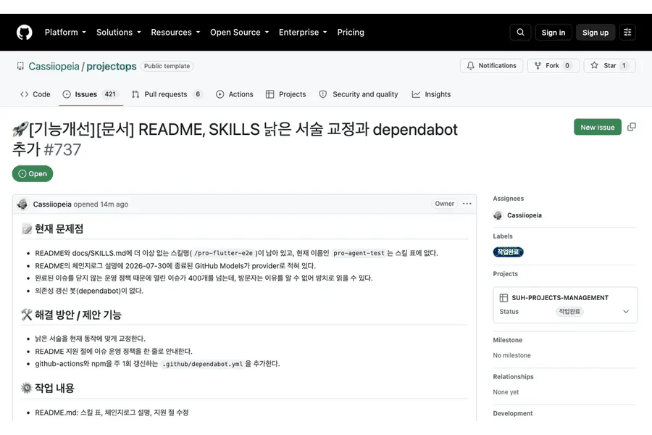This screenshot has height=435, width=652.
Task: Click the 'pro-agent-test' code text
Action: pyautogui.click(x=359, y=253)
